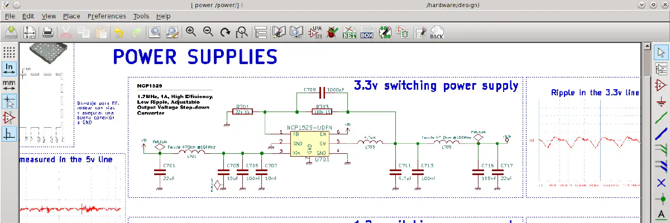Viewport: 670px width, 223px height.
Task: Cut selected item using scissors icon
Action: coord(66,32)
